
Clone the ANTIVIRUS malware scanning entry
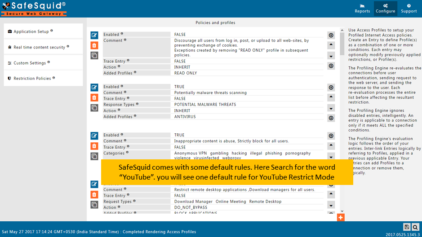pyautogui.click(x=94, y=108)
